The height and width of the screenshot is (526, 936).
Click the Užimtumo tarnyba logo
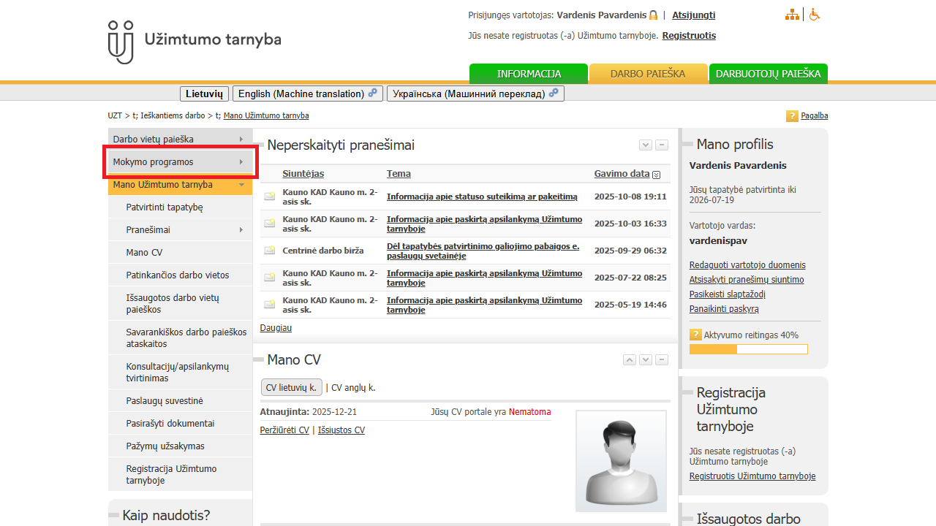click(x=194, y=42)
